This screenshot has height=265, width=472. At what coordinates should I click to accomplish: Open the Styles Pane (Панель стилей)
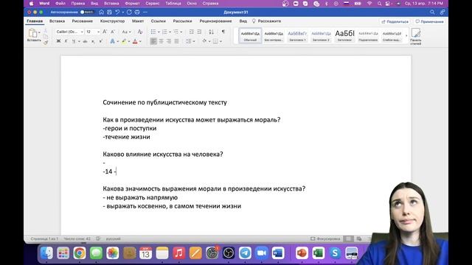coord(416,36)
